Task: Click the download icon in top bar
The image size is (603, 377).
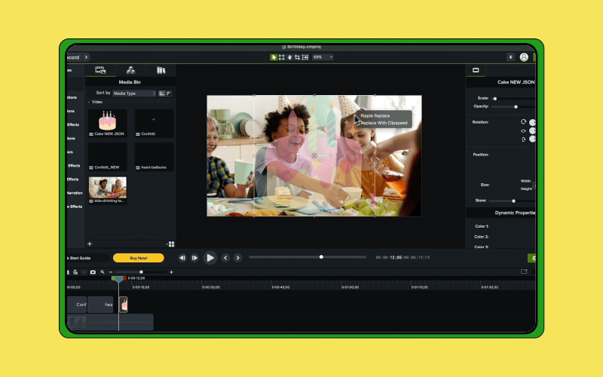Action: [x=511, y=57]
